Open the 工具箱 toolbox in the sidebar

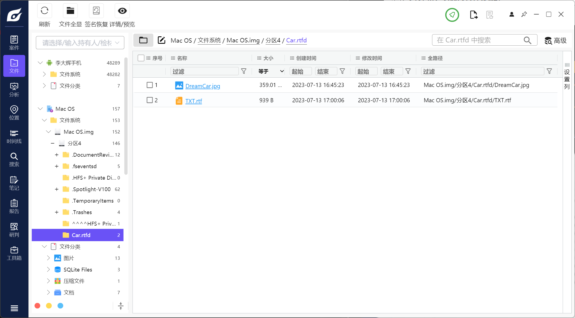click(x=14, y=253)
